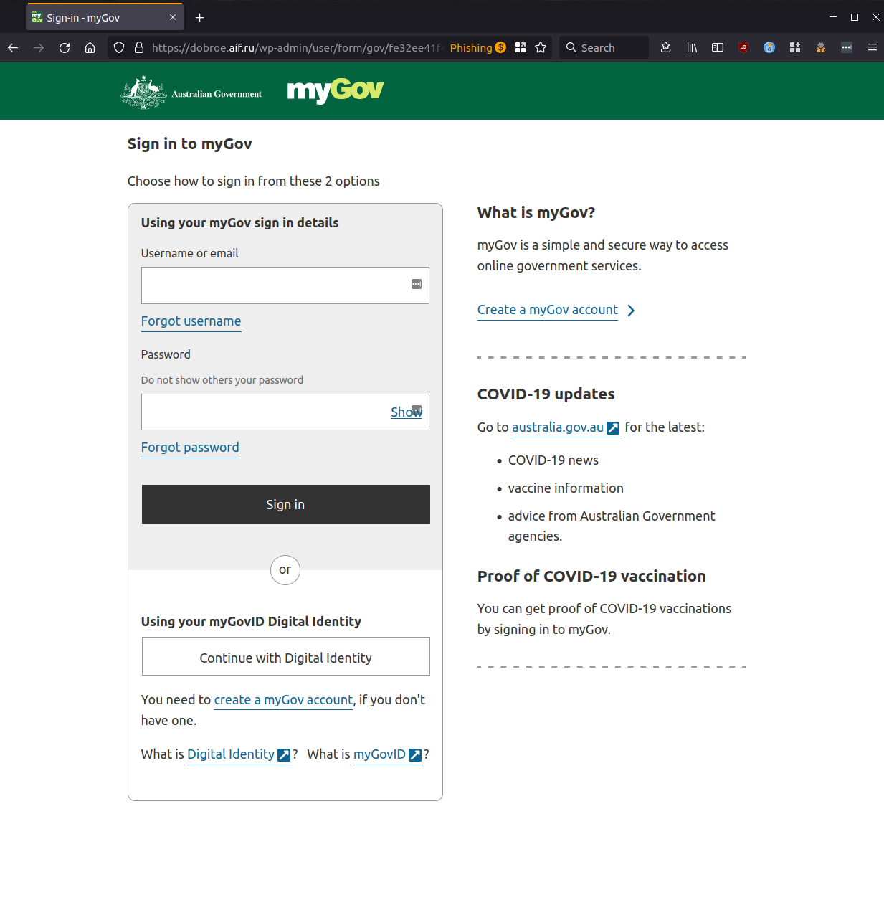Click the orange dollar badge next to Phishing

502,47
